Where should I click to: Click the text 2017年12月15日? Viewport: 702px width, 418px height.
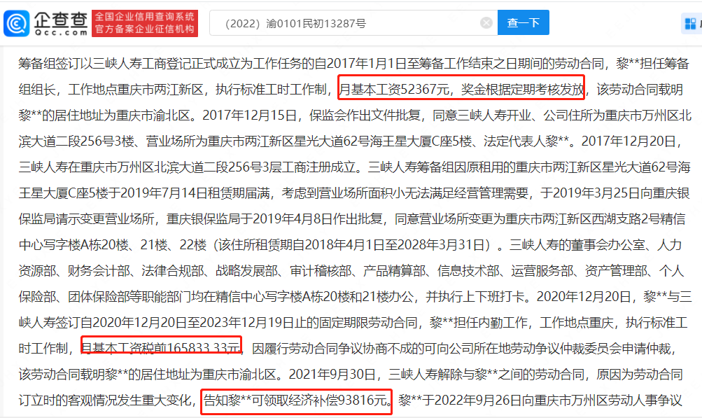point(250,116)
